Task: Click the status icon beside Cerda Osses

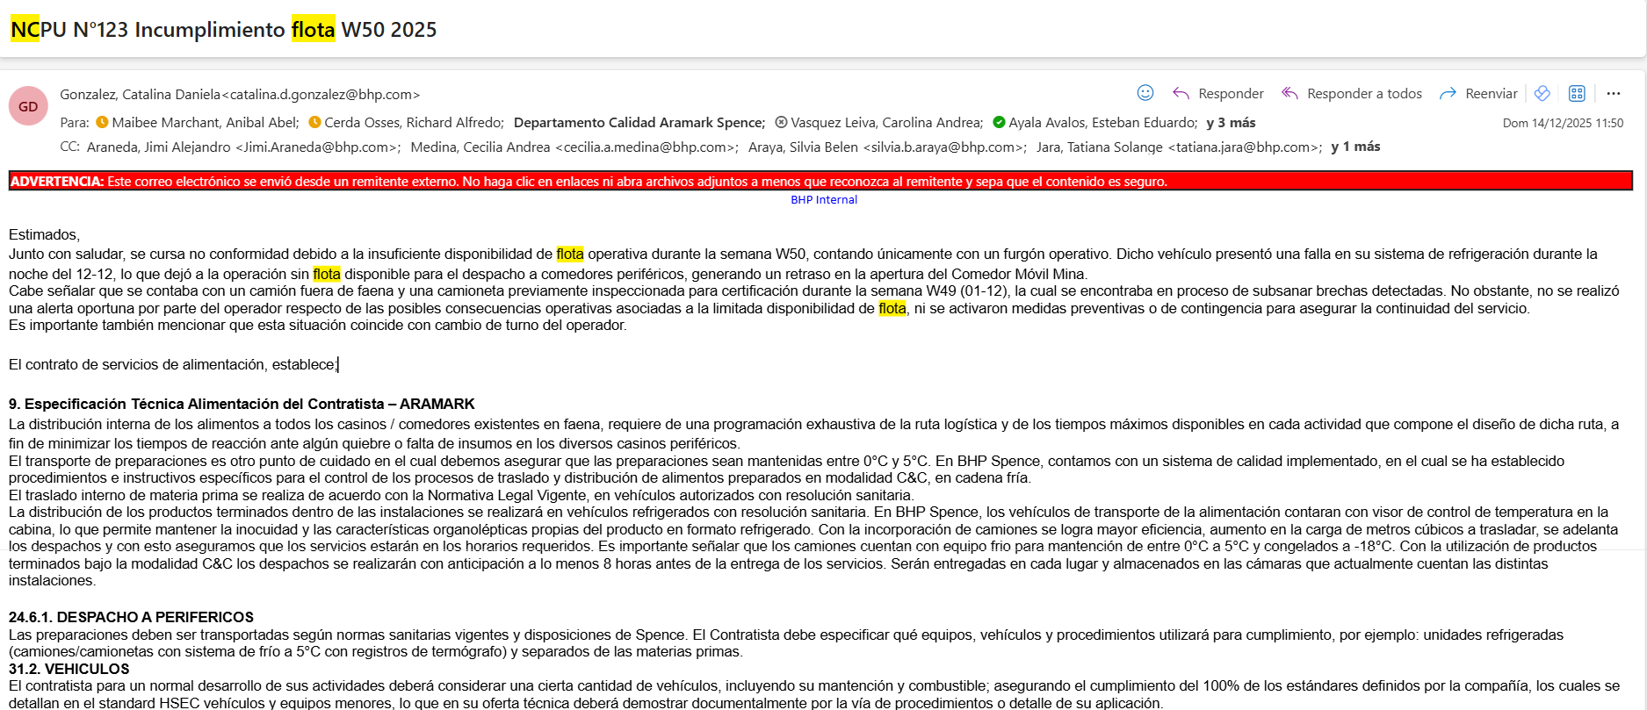Action: click(315, 123)
